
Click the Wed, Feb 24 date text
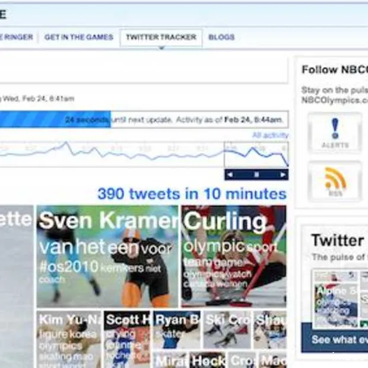pyautogui.click(x=39, y=99)
